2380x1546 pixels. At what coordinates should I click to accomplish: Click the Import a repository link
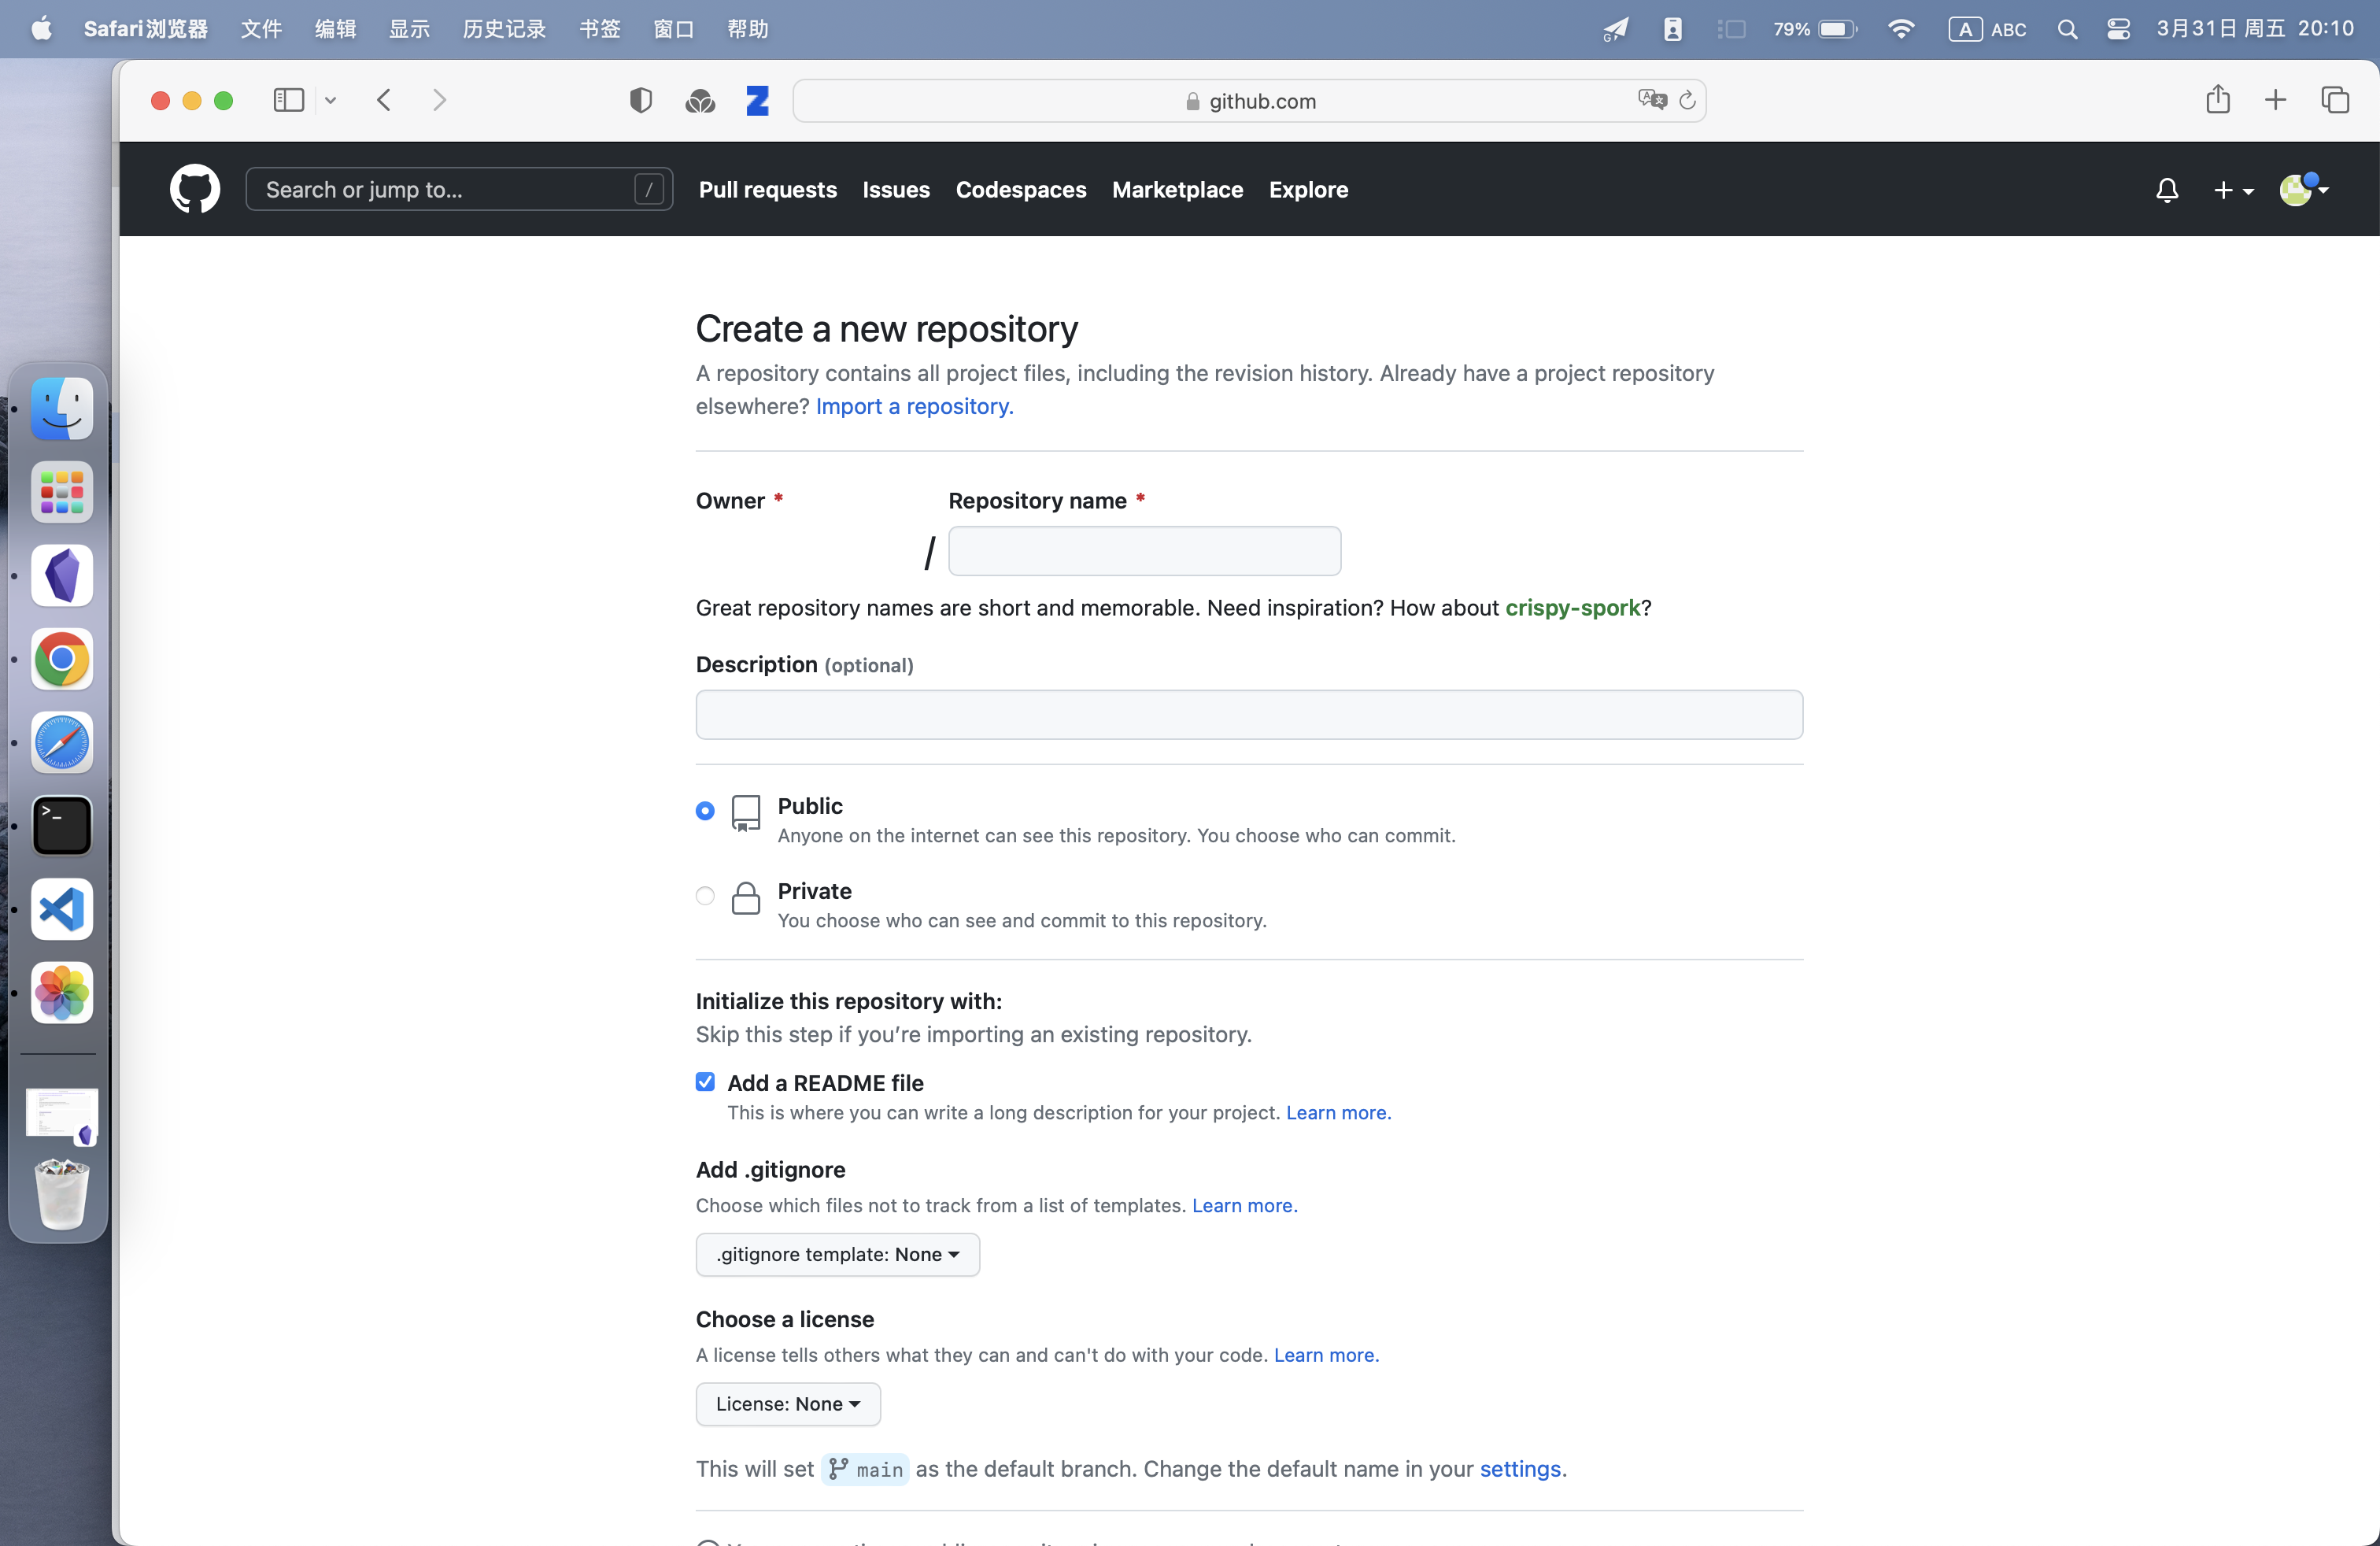click(x=916, y=405)
